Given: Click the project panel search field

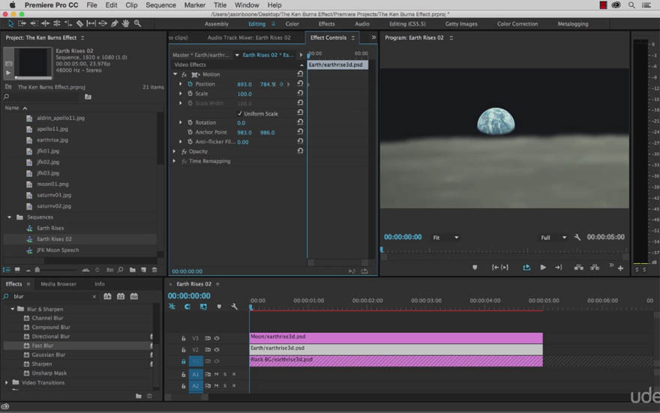Looking at the screenshot, I should pos(44,97).
